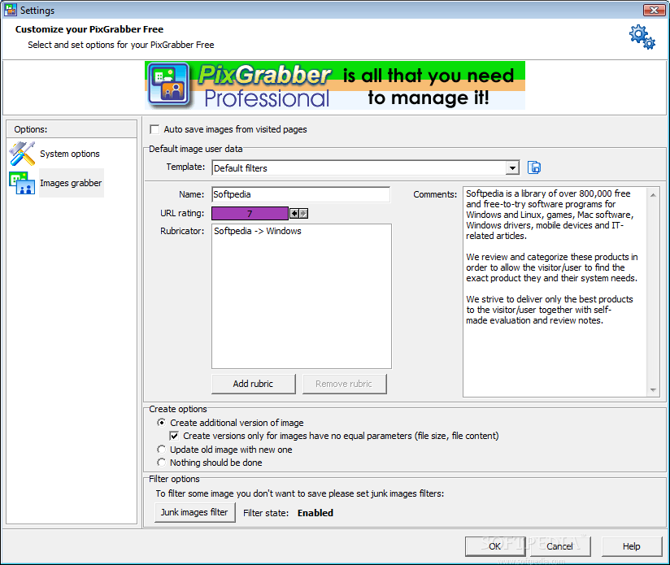The width and height of the screenshot is (670, 565).
Task: Click the save template icon beside Template
Action: [534, 167]
